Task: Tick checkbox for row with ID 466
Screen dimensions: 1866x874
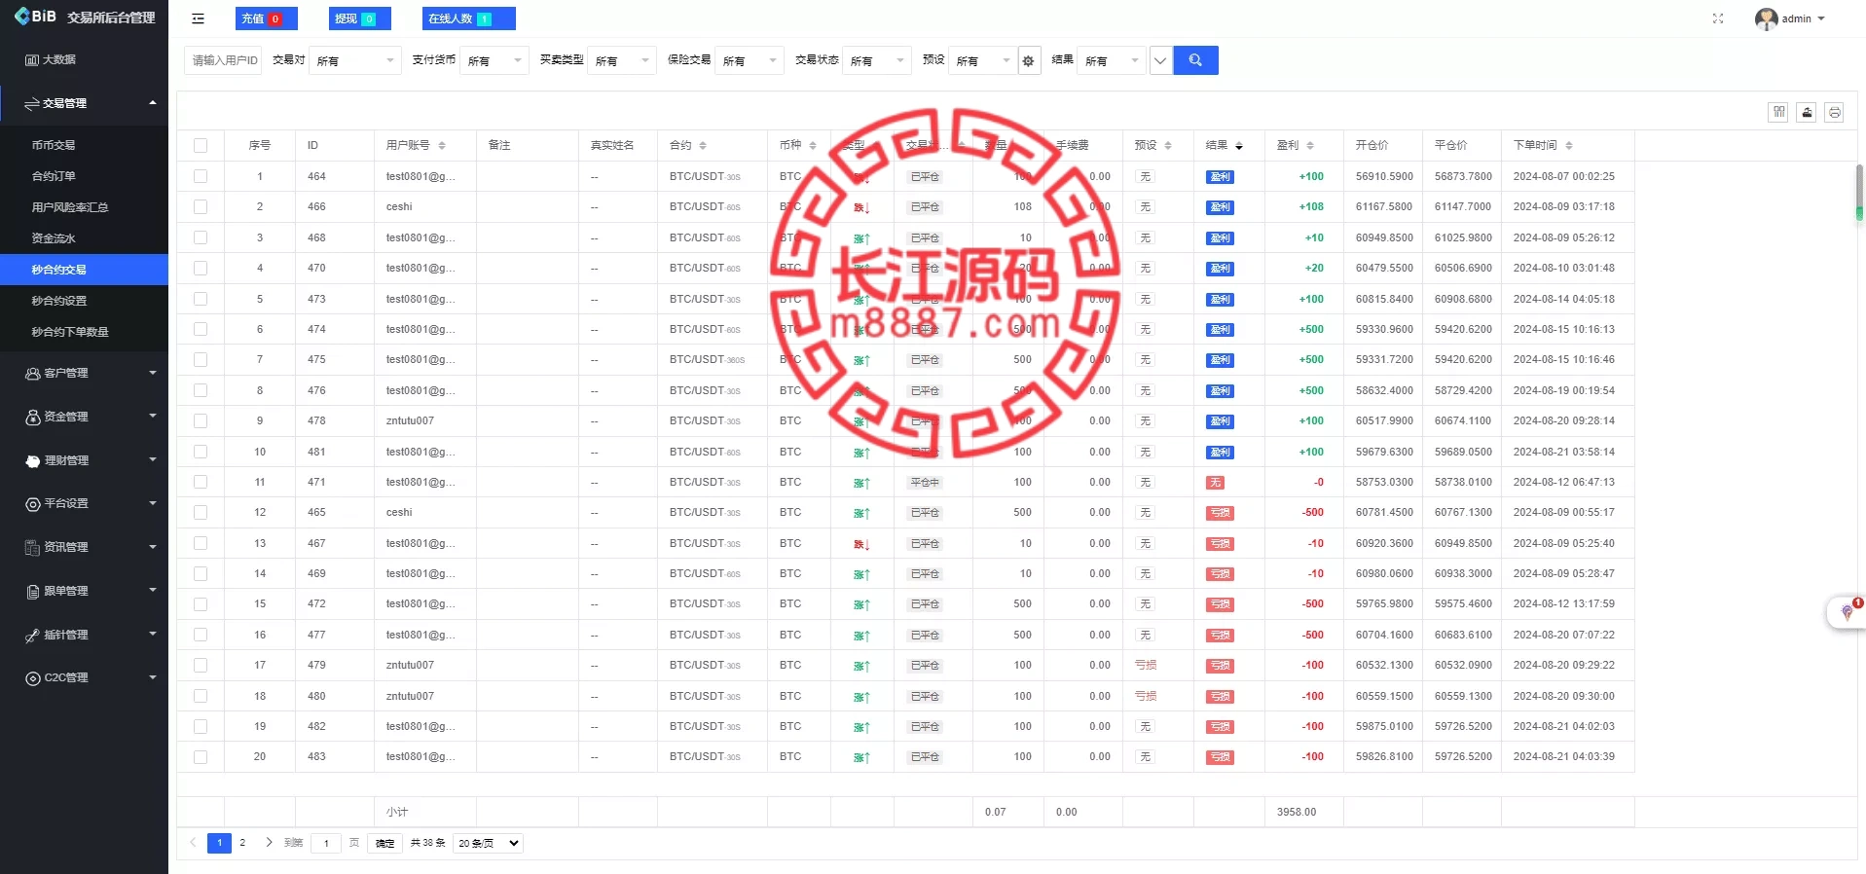Action: [x=201, y=206]
